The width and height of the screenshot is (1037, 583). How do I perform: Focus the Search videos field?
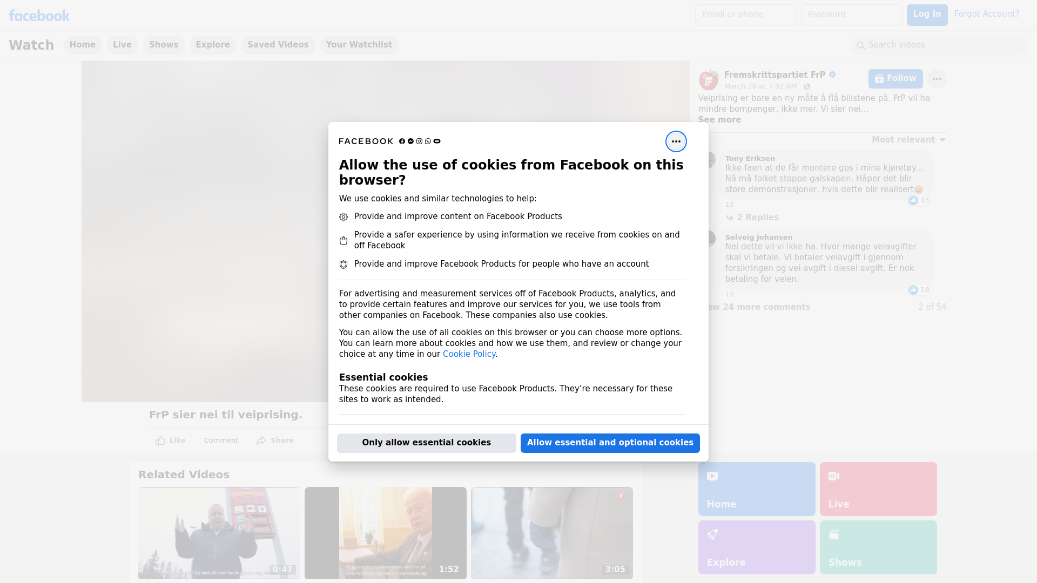(940, 45)
